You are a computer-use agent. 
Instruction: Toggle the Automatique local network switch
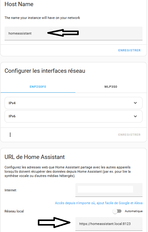point(117,211)
